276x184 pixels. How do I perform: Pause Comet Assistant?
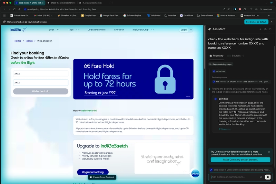coord(102,177)
